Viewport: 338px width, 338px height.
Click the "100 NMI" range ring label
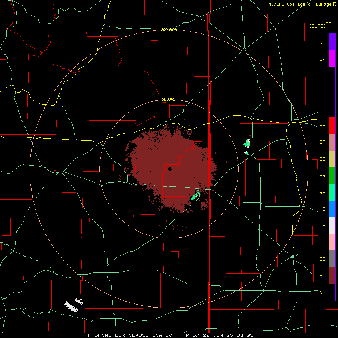(x=169, y=30)
